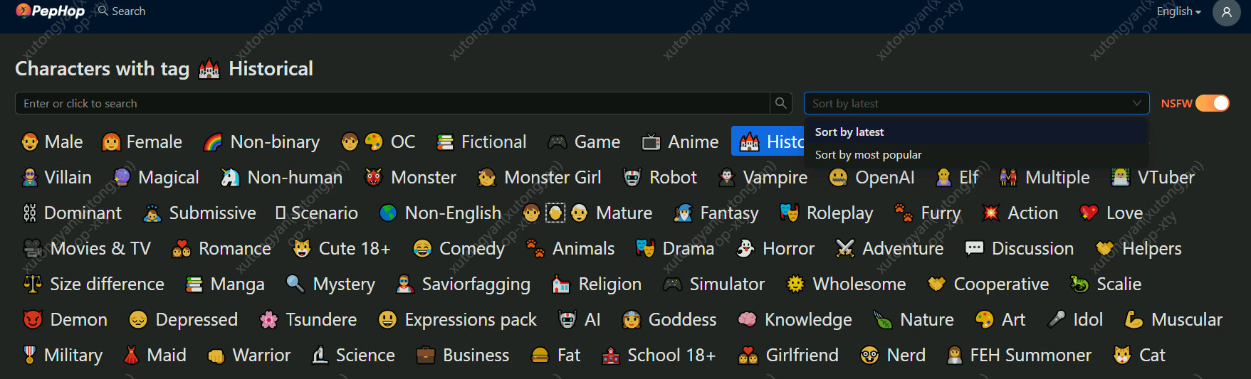Open the Scenario tag
Screen dimensions: 1251x379
[x=317, y=213]
